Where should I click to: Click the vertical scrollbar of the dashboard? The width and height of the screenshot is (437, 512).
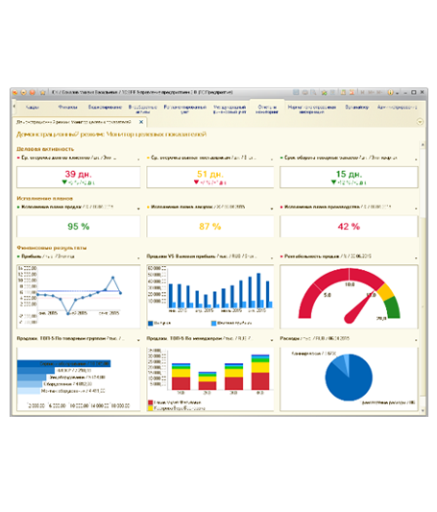[x=423, y=277]
